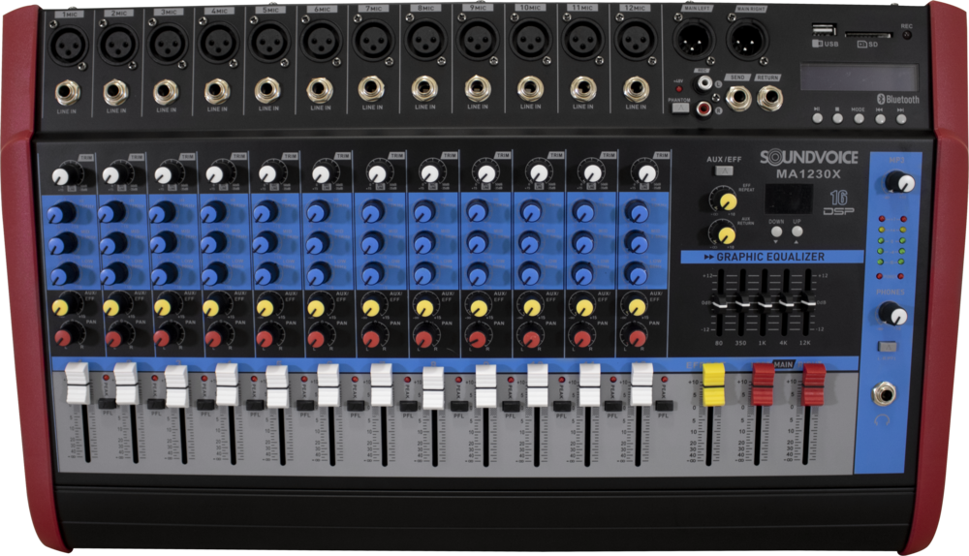Toggle the channel 4 PFL button
The width and height of the screenshot is (969, 556).
click(255, 405)
